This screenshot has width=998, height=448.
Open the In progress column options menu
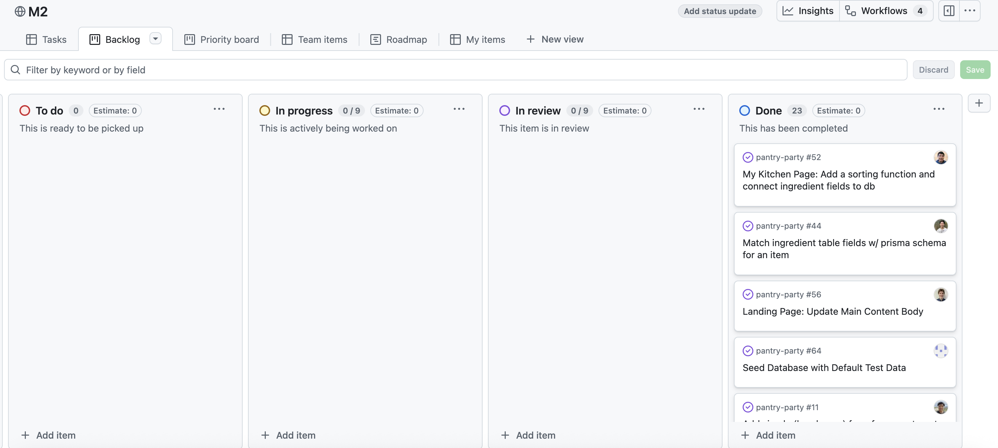(x=459, y=109)
